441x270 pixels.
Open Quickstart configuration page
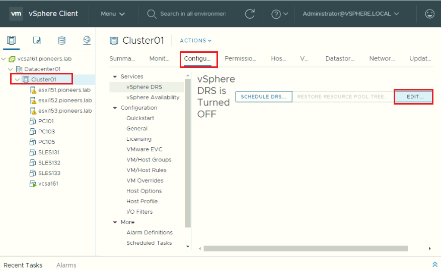140,118
